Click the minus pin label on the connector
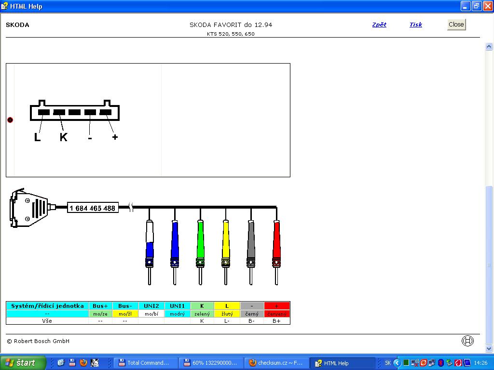The width and height of the screenshot is (494, 370). (x=90, y=138)
